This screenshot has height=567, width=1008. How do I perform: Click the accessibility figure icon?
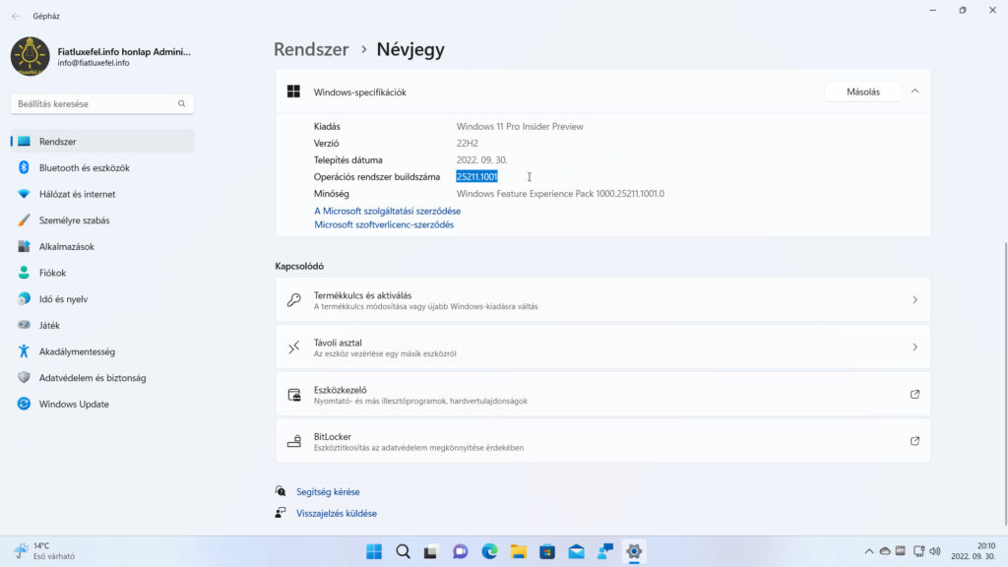coord(24,351)
